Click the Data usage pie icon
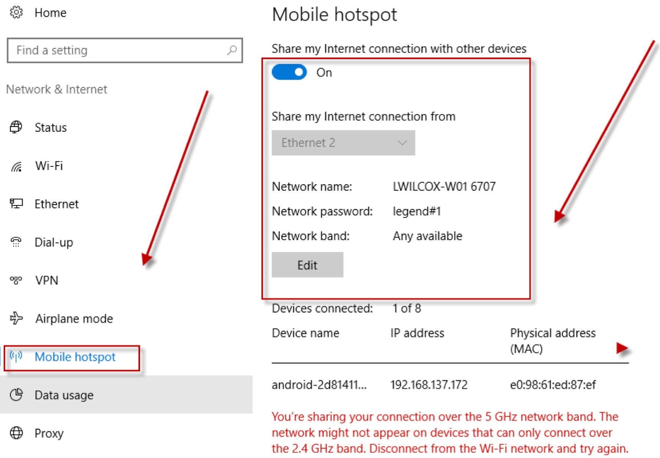The height and width of the screenshot is (458, 660). pyautogui.click(x=16, y=395)
